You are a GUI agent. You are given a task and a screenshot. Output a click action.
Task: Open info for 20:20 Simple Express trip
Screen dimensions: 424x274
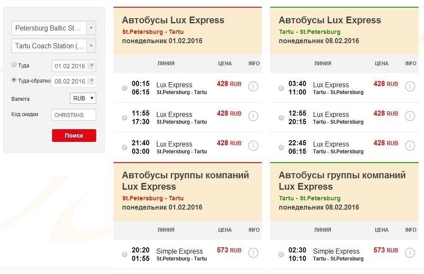[253, 253]
